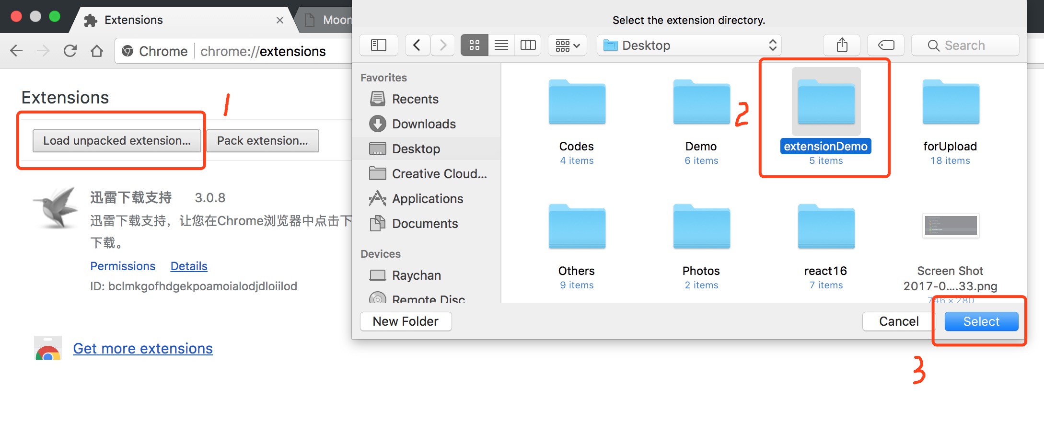Click the chrome://extensions address bar
Image resolution: width=1044 pixels, height=433 pixels.
click(x=233, y=51)
